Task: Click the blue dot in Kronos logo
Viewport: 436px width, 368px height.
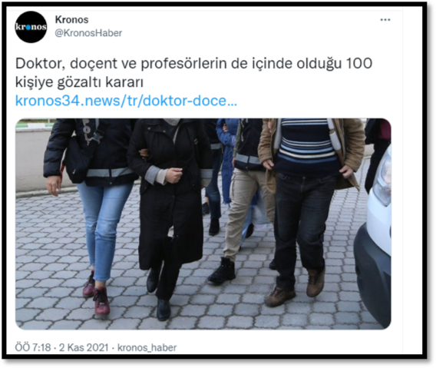Action: point(28,28)
